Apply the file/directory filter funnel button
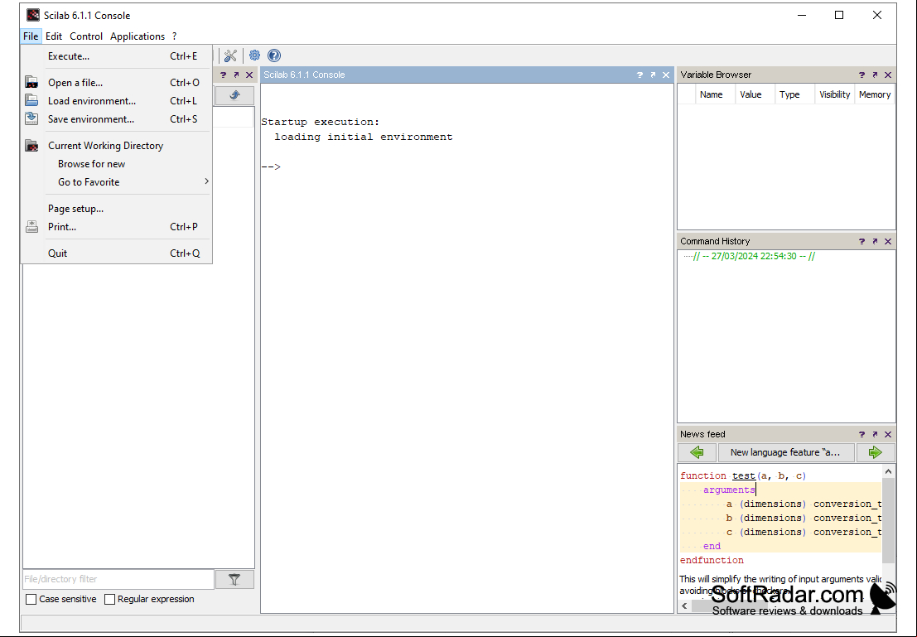Viewport: 917px width, 637px height. coord(234,579)
